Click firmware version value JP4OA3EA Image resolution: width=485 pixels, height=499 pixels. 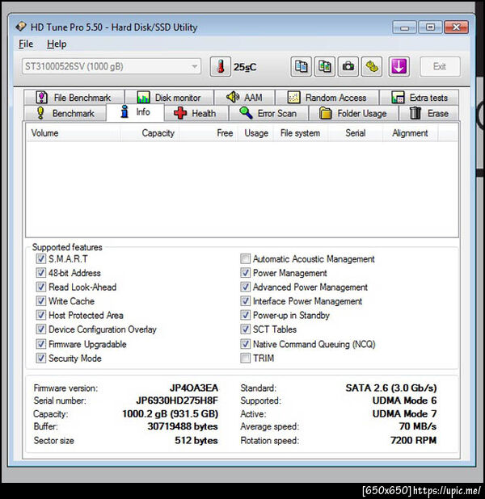pyautogui.click(x=194, y=388)
